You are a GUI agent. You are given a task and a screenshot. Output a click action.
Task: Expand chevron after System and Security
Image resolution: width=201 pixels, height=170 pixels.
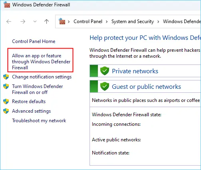158,21
